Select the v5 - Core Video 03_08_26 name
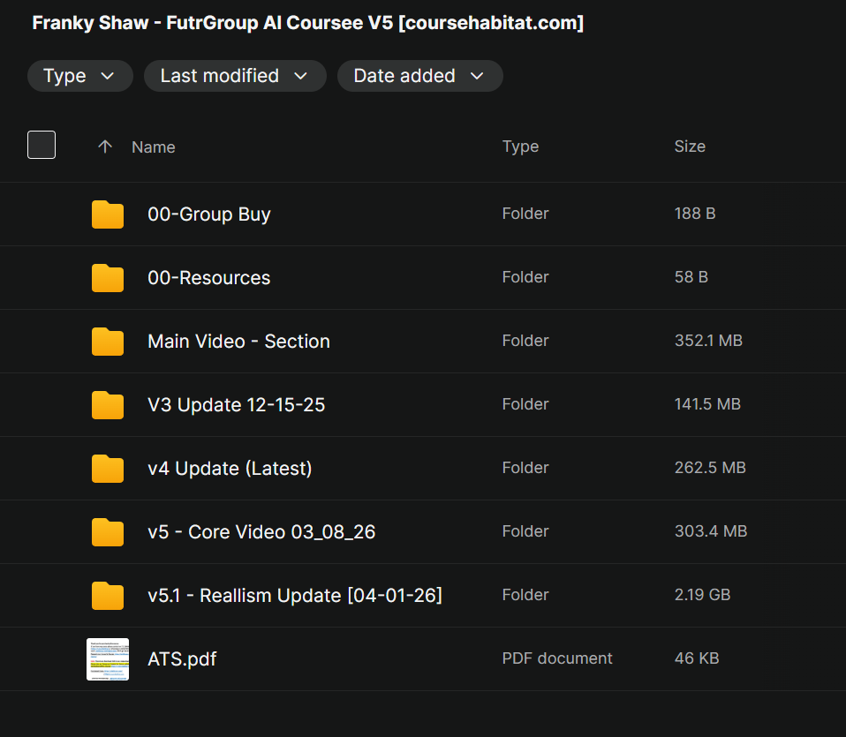 [261, 532]
